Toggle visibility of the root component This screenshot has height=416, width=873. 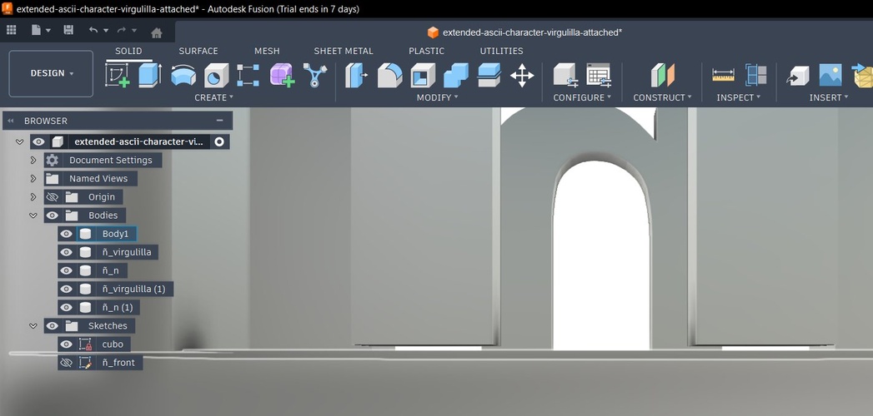pyautogui.click(x=38, y=141)
